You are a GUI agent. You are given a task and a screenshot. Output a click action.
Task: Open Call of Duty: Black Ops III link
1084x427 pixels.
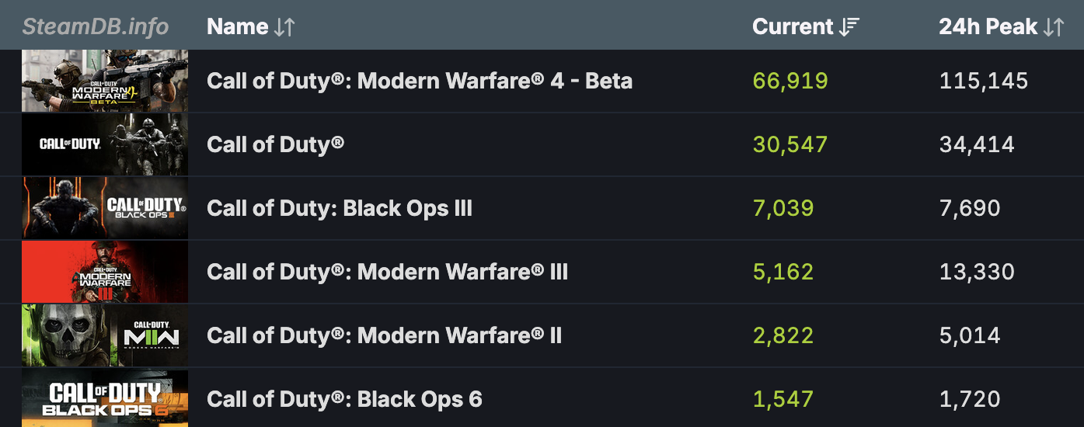[340, 208]
